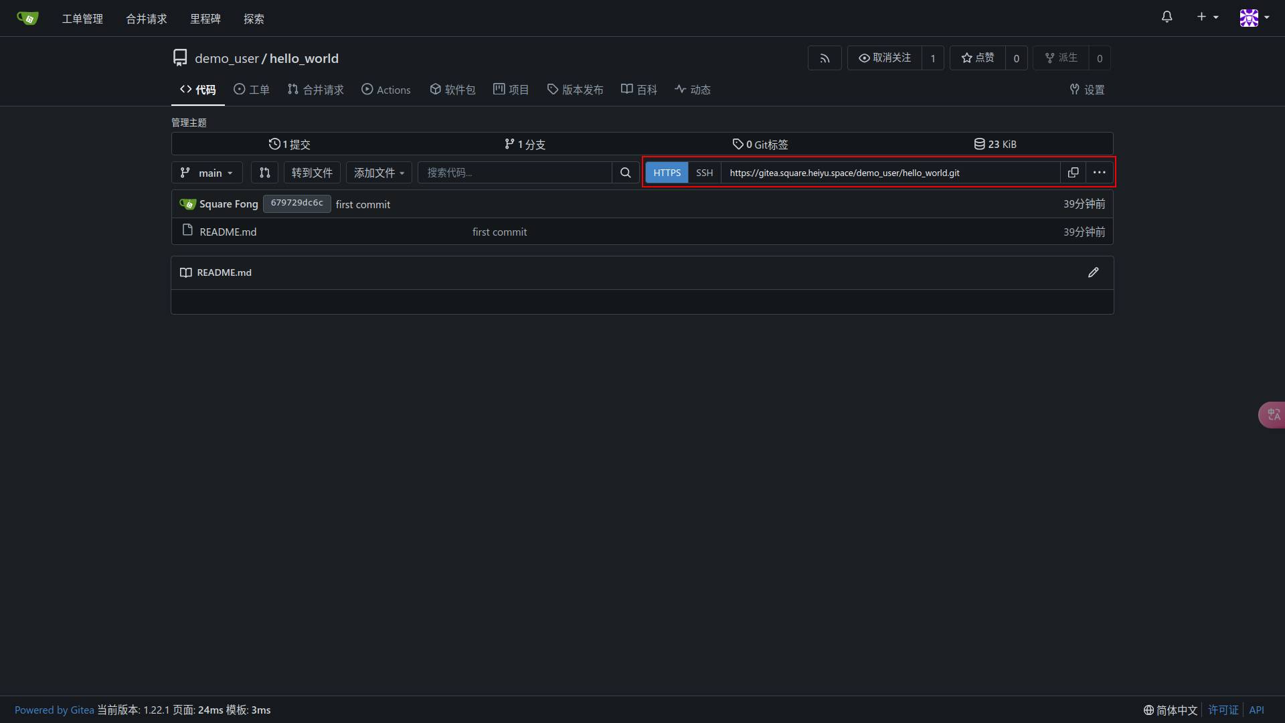Open 合并请求 in the top navigation
Viewport: 1285px width, 723px height.
146,19
